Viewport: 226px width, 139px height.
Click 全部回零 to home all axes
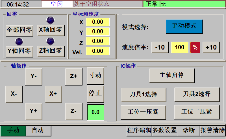(x=19, y=30)
